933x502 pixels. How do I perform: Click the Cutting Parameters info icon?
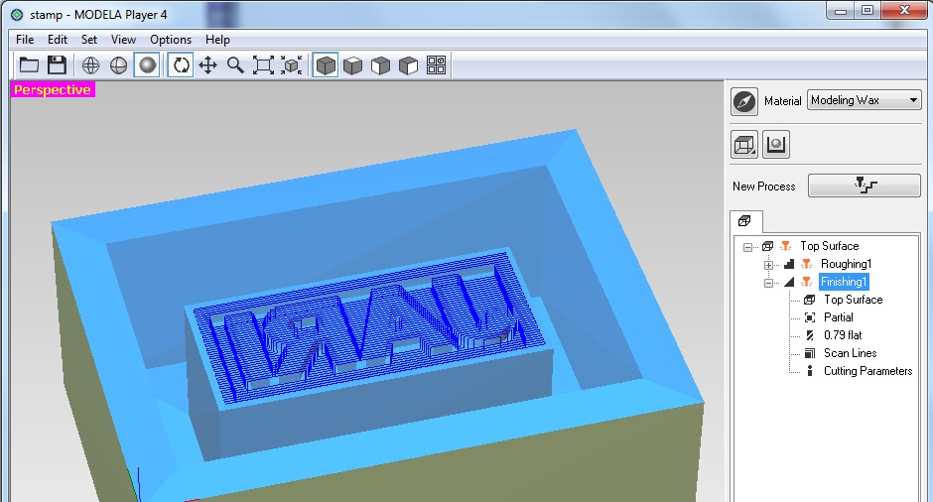(x=810, y=371)
